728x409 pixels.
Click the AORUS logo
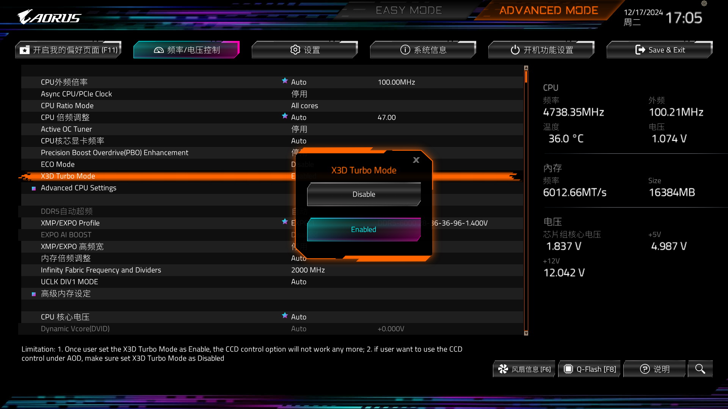49,17
